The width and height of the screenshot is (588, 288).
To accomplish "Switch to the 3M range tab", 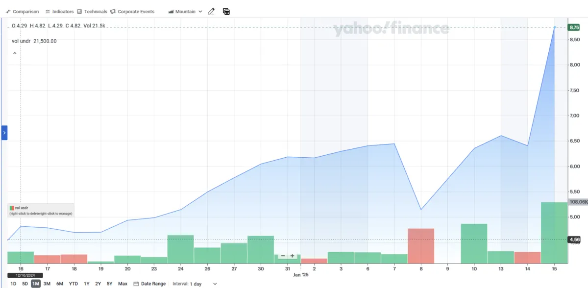I will (47, 284).
